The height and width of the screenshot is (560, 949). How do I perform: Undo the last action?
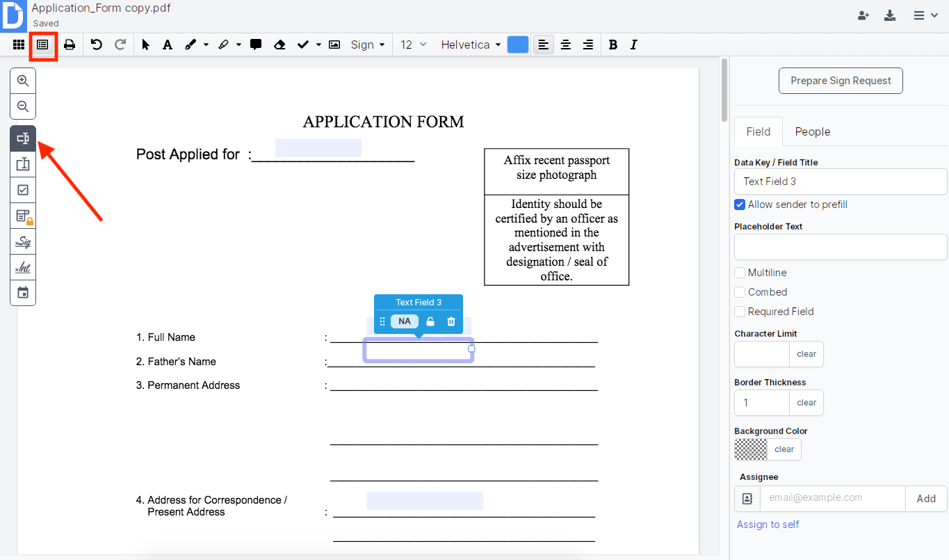tap(97, 44)
